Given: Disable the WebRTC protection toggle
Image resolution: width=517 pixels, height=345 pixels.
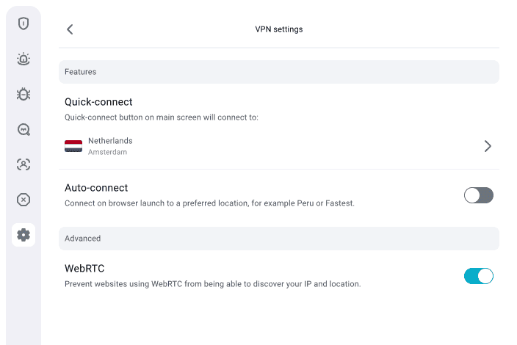Looking at the screenshot, I should click(x=478, y=276).
